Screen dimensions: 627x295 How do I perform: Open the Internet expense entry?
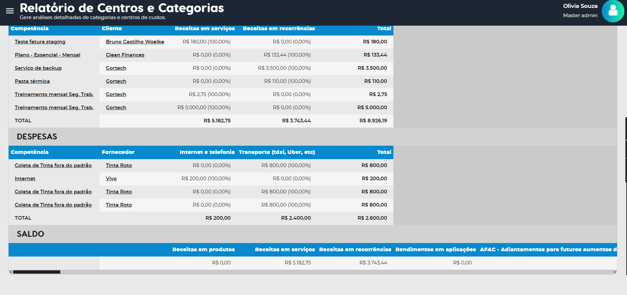(x=25, y=179)
